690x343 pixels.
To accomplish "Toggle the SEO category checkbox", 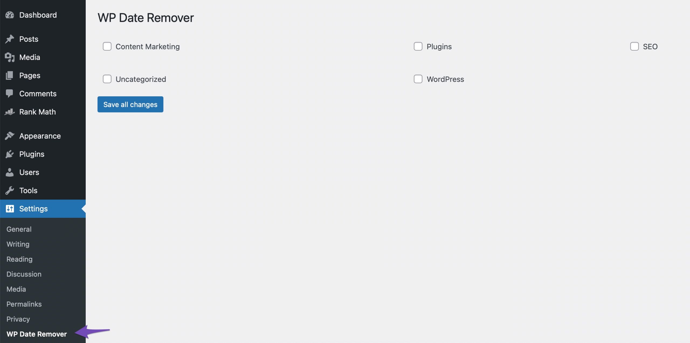I will click(x=634, y=46).
